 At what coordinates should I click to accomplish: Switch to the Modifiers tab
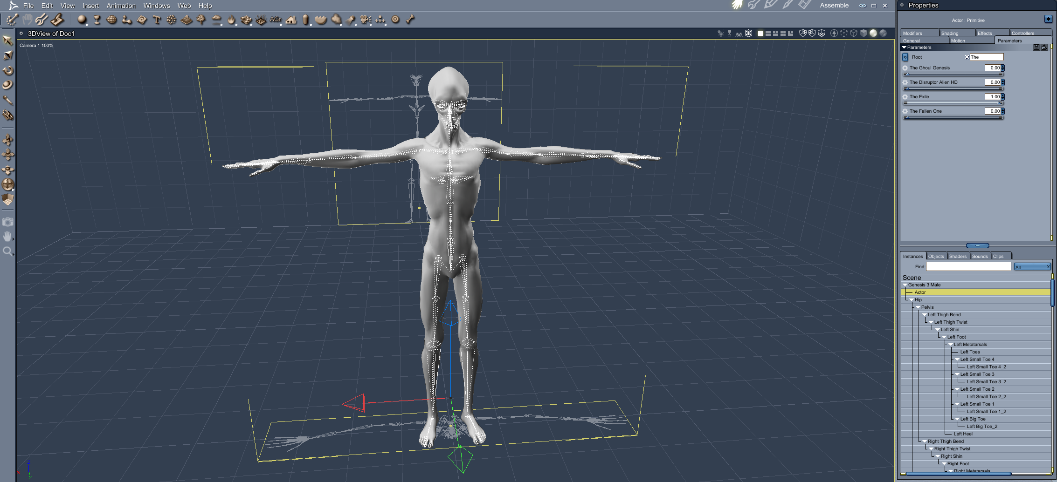(x=919, y=33)
